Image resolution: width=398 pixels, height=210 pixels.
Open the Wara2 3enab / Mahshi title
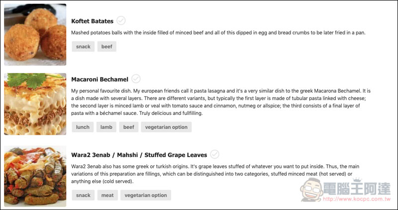click(x=139, y=155)
